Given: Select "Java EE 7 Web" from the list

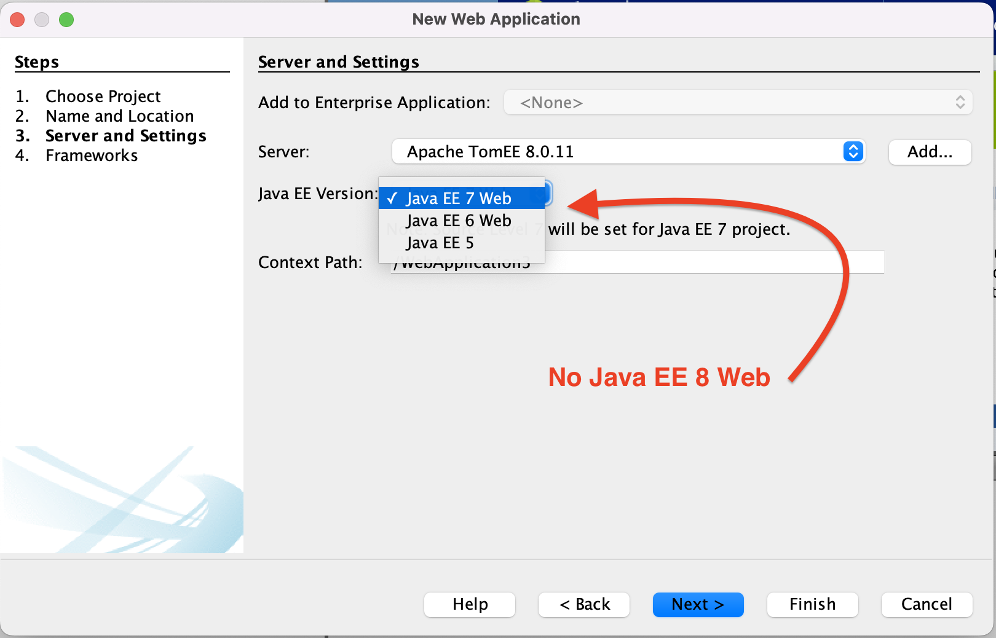Looking at the screenshot, I should click(459, 198).
